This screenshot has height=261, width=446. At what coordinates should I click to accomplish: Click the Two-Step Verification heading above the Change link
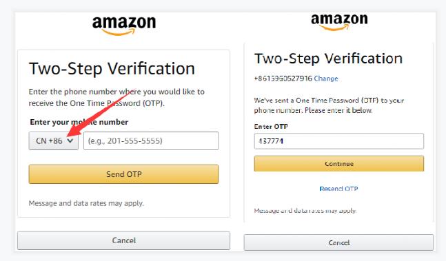pyautogui.click(x=328, y=59)
